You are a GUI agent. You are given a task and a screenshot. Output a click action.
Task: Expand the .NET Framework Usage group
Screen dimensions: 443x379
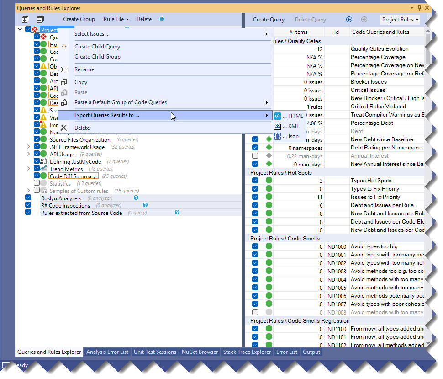tap(28, 147)
